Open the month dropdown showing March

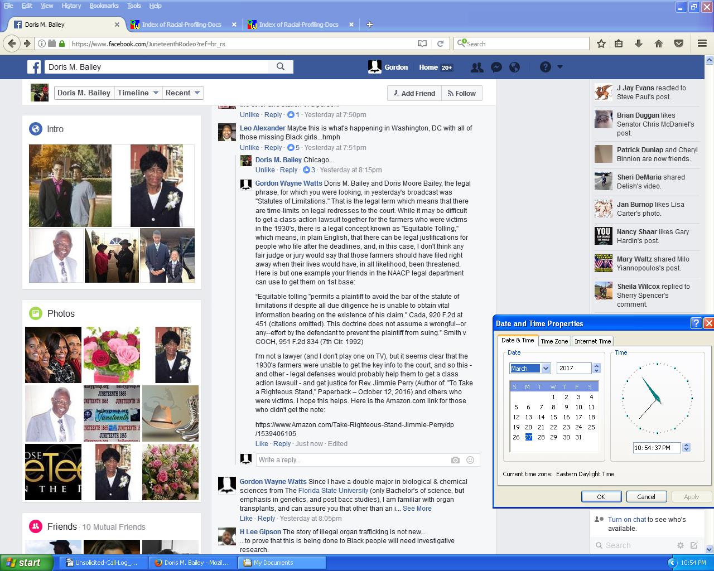546,368
